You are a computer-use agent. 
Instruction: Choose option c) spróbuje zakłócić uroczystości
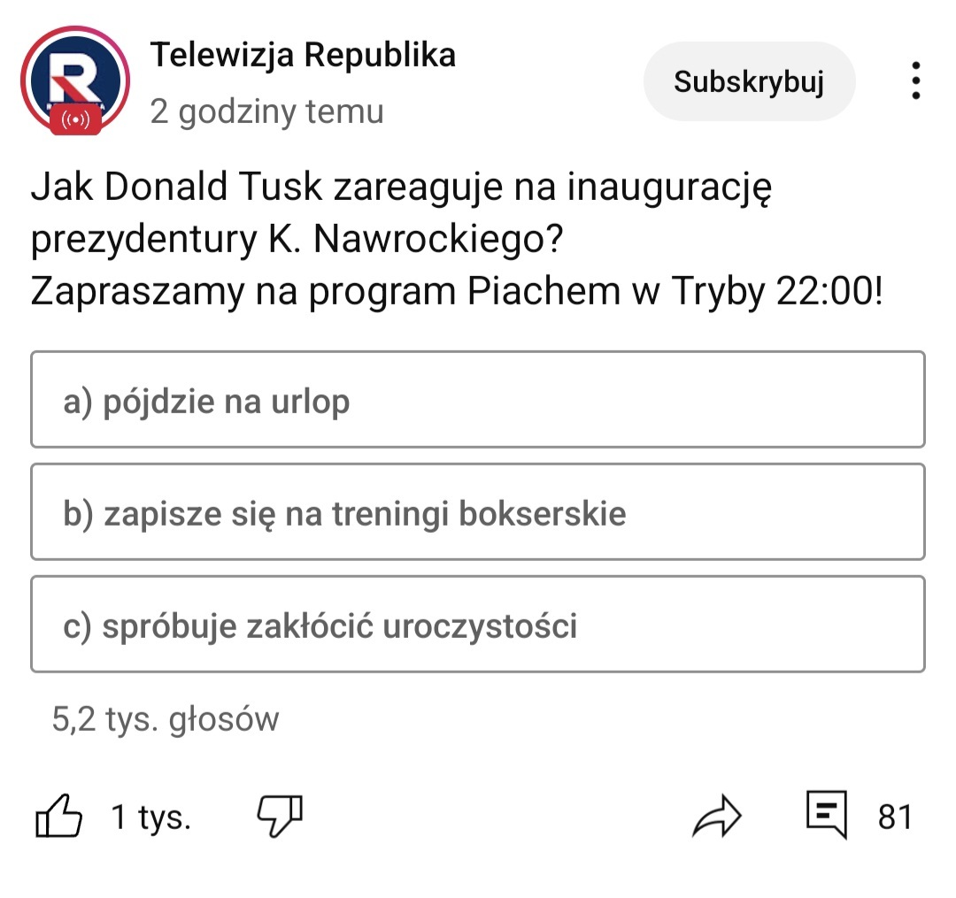478,625
